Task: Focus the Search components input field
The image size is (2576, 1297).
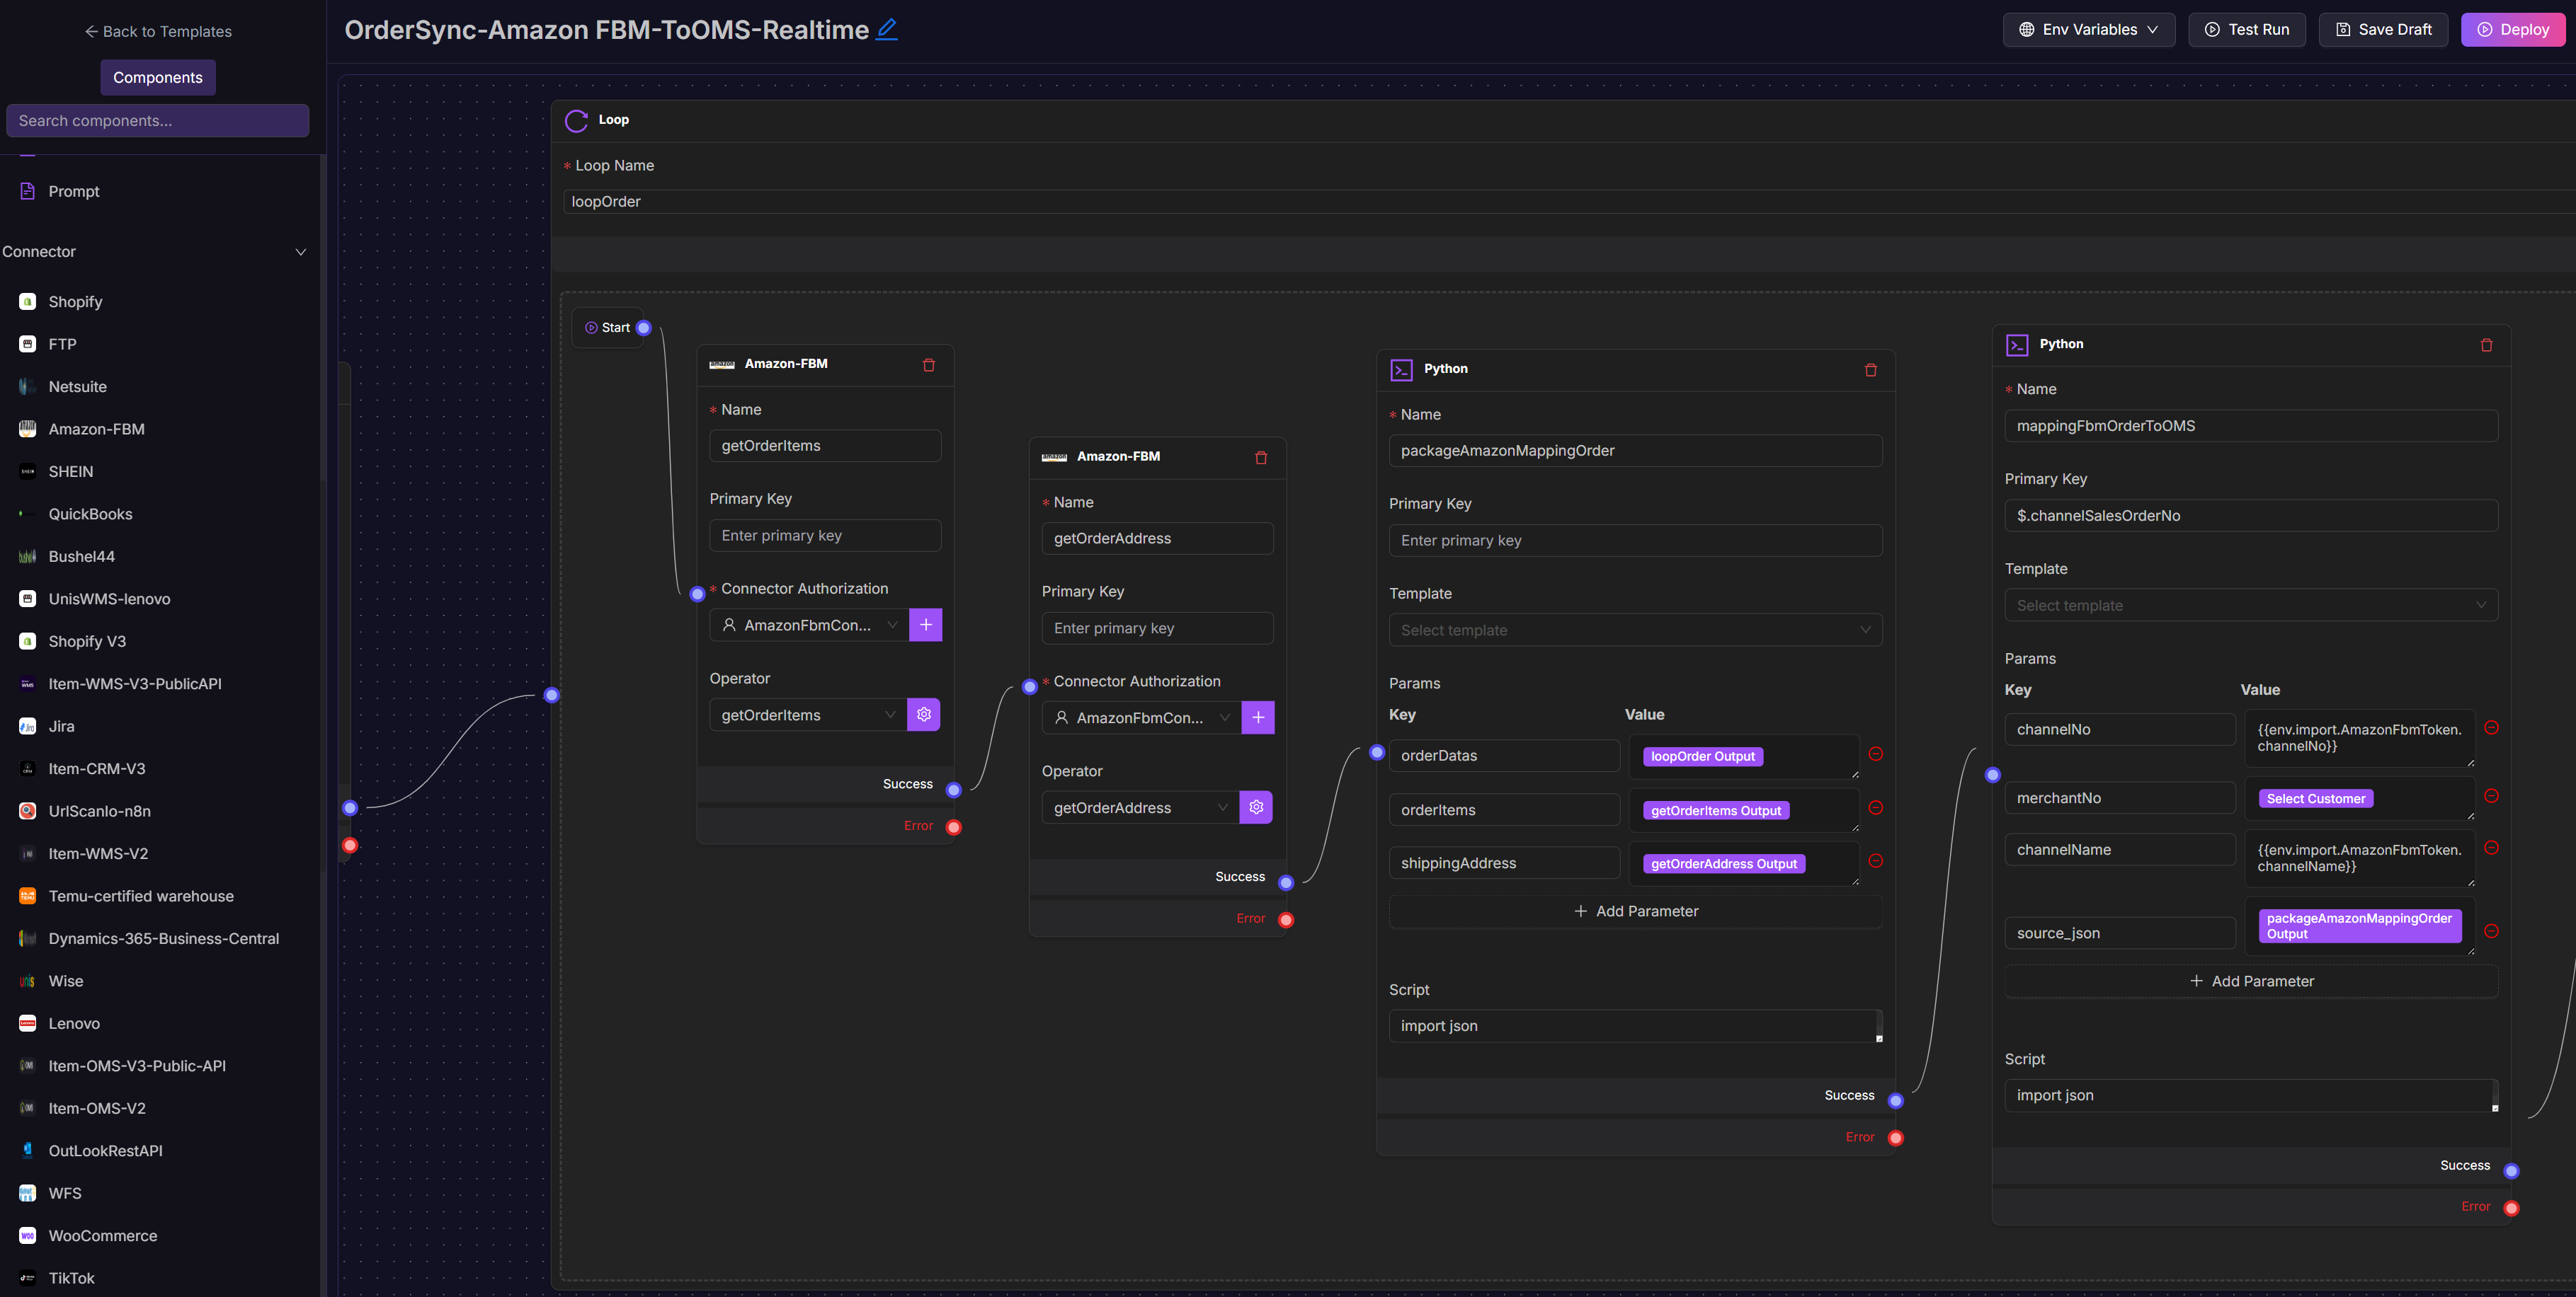Action: [158, 121]
